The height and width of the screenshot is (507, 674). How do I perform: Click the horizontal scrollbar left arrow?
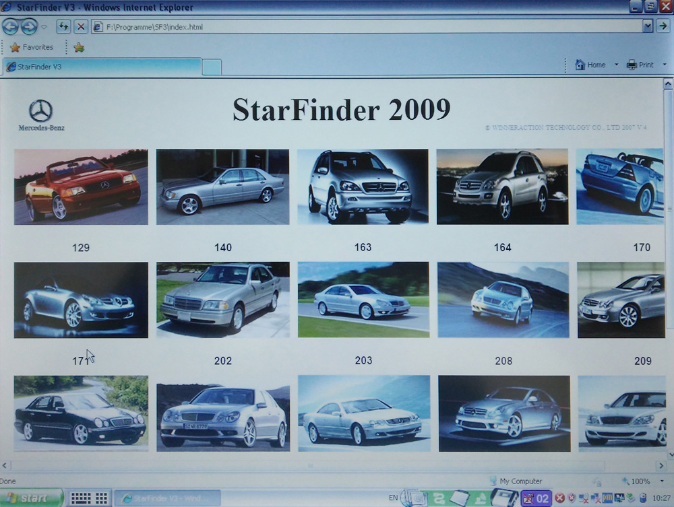(x=4, y=465)
